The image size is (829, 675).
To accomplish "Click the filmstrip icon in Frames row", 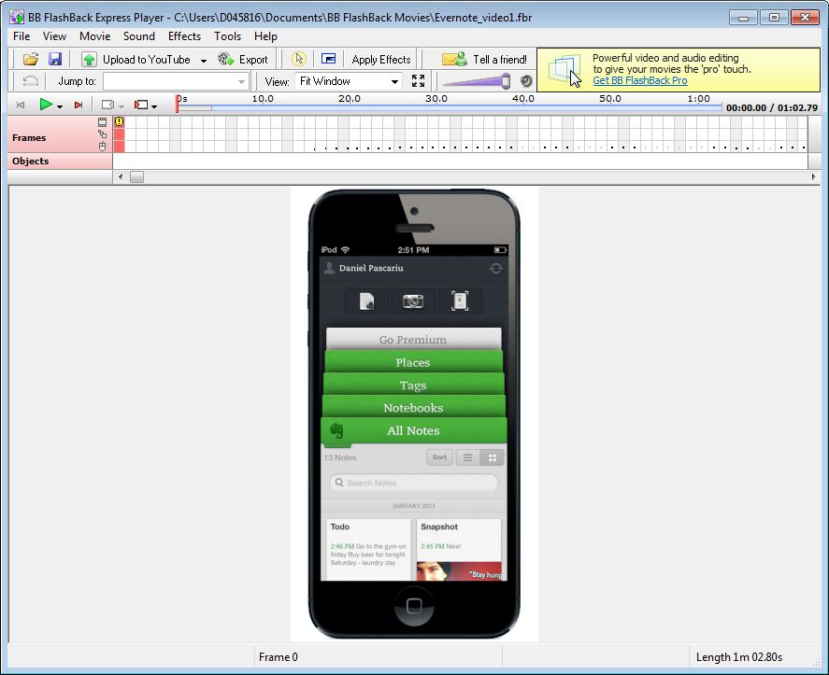I will click(103, 122).
